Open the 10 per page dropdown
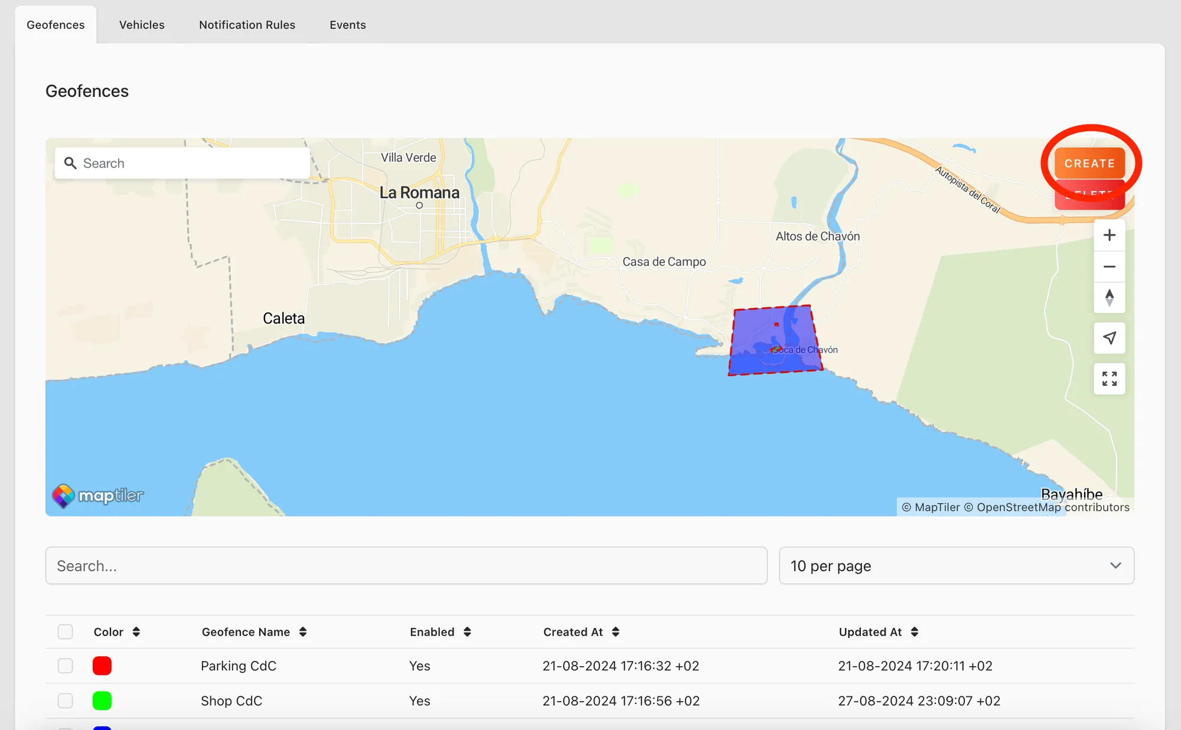This screenshot has width=1181, height=730. tap(956, 566)
